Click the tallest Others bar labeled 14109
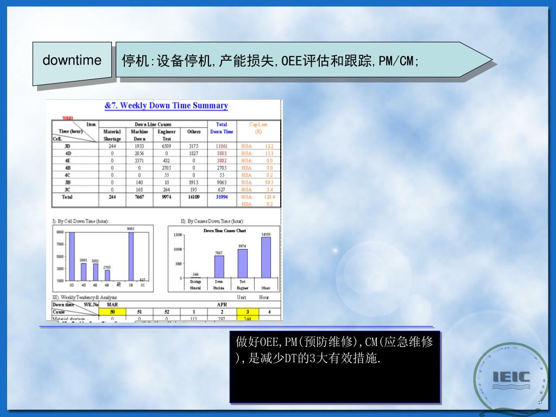Screen dimensions: 556x417 [266, 257]
